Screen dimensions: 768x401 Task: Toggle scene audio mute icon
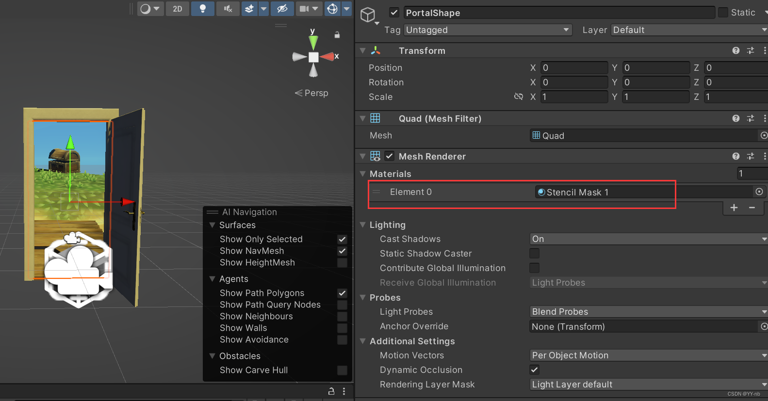228,9
